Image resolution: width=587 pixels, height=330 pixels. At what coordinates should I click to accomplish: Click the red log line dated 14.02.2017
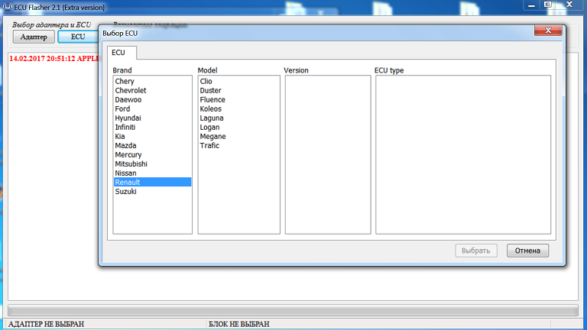(x=54, y=59)
